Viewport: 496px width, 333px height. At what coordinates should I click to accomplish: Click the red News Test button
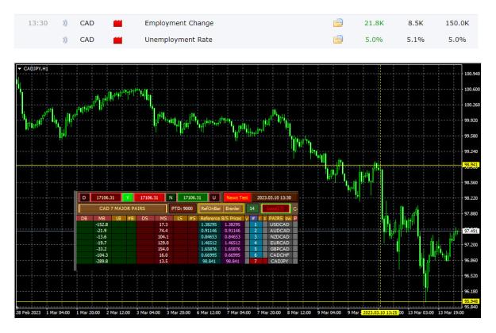pyautogui.click(x=237, y=197)
